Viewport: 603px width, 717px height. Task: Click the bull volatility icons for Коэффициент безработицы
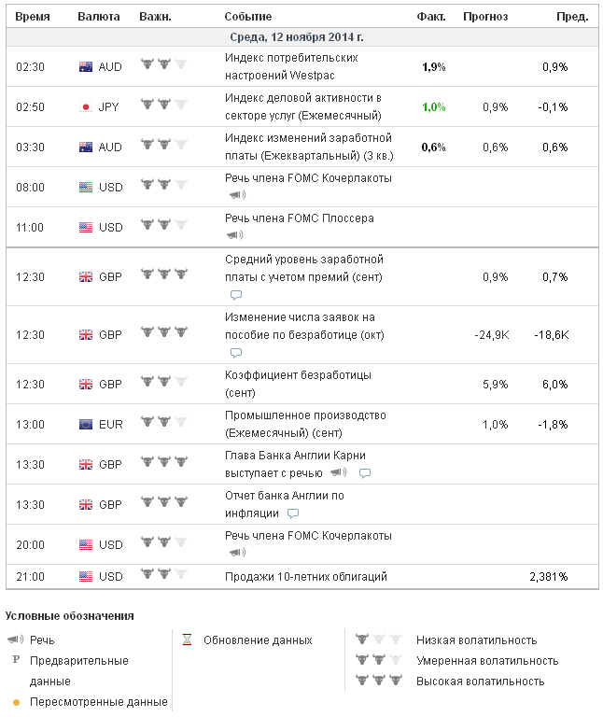coord(163,384)
